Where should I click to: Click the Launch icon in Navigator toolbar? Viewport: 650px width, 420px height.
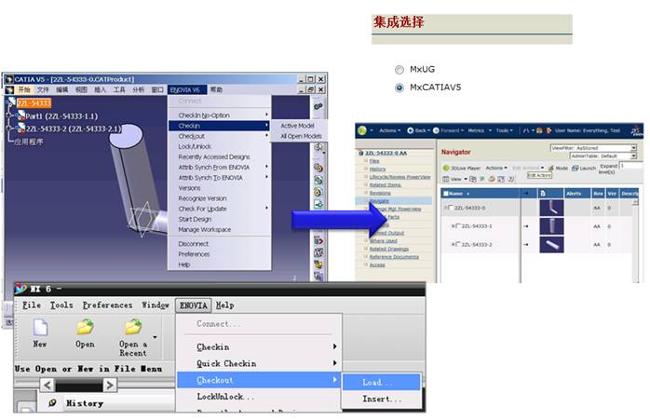575,168
